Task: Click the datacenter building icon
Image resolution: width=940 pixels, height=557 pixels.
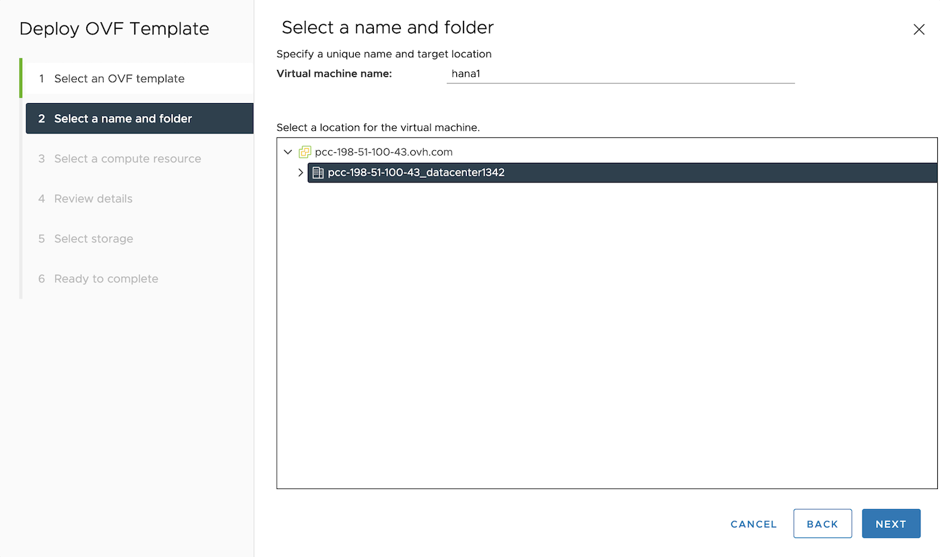Action: click(x=318, y=172)
